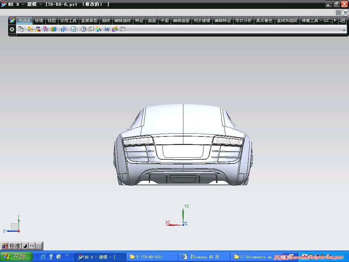Expand the toolbar options arrow
Image resolution: width=349 pixels, height=262 pixels.
point(344,30)
